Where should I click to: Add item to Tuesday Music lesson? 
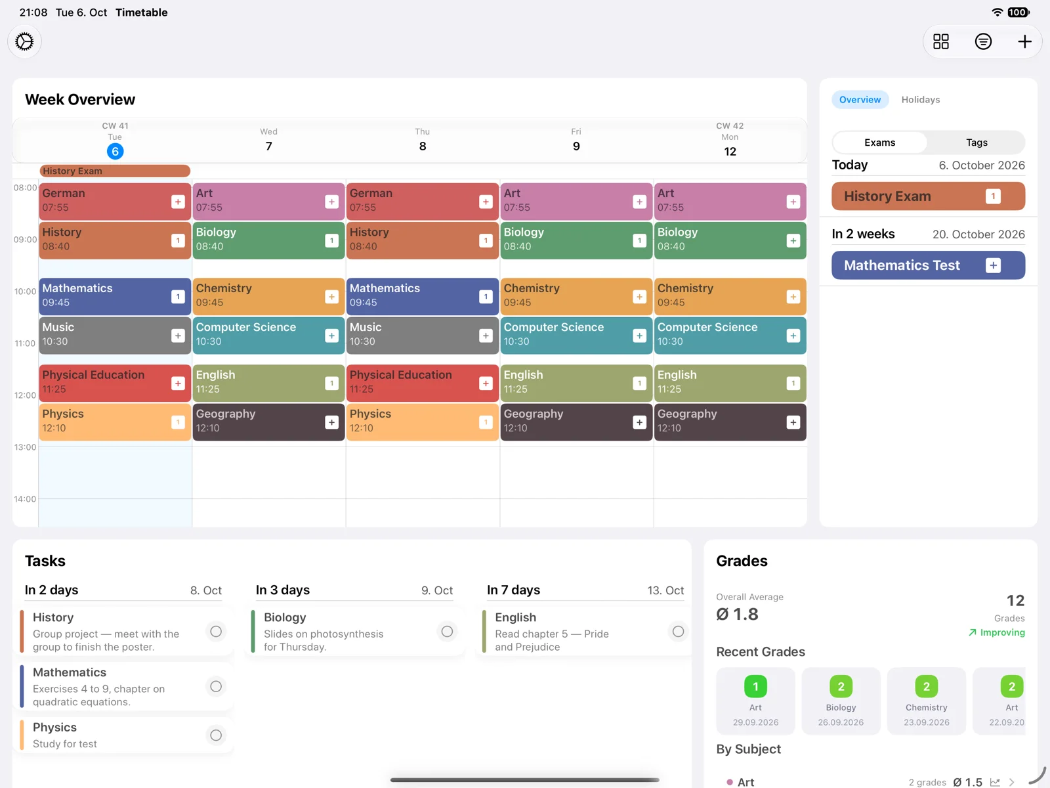[x=178, y=336]
